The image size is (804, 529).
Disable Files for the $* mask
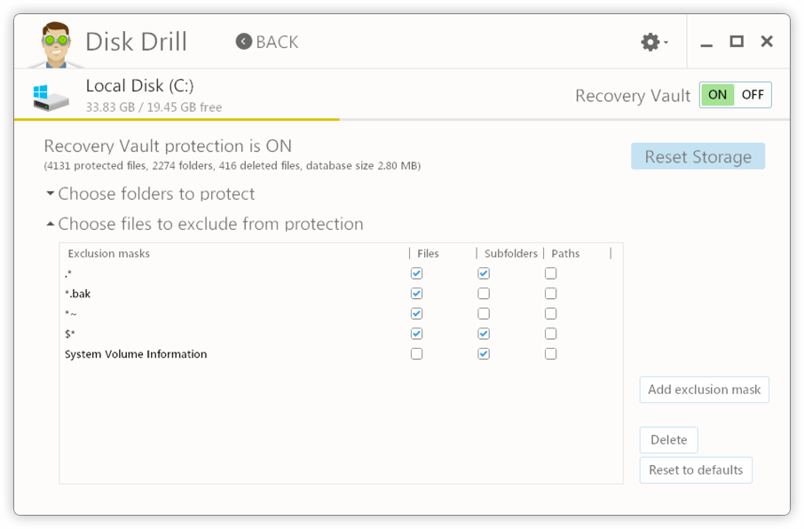click(416, 333)
